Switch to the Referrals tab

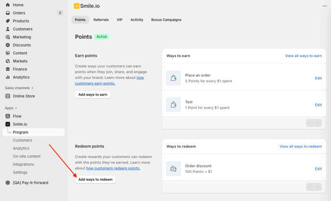click(101, 20)
